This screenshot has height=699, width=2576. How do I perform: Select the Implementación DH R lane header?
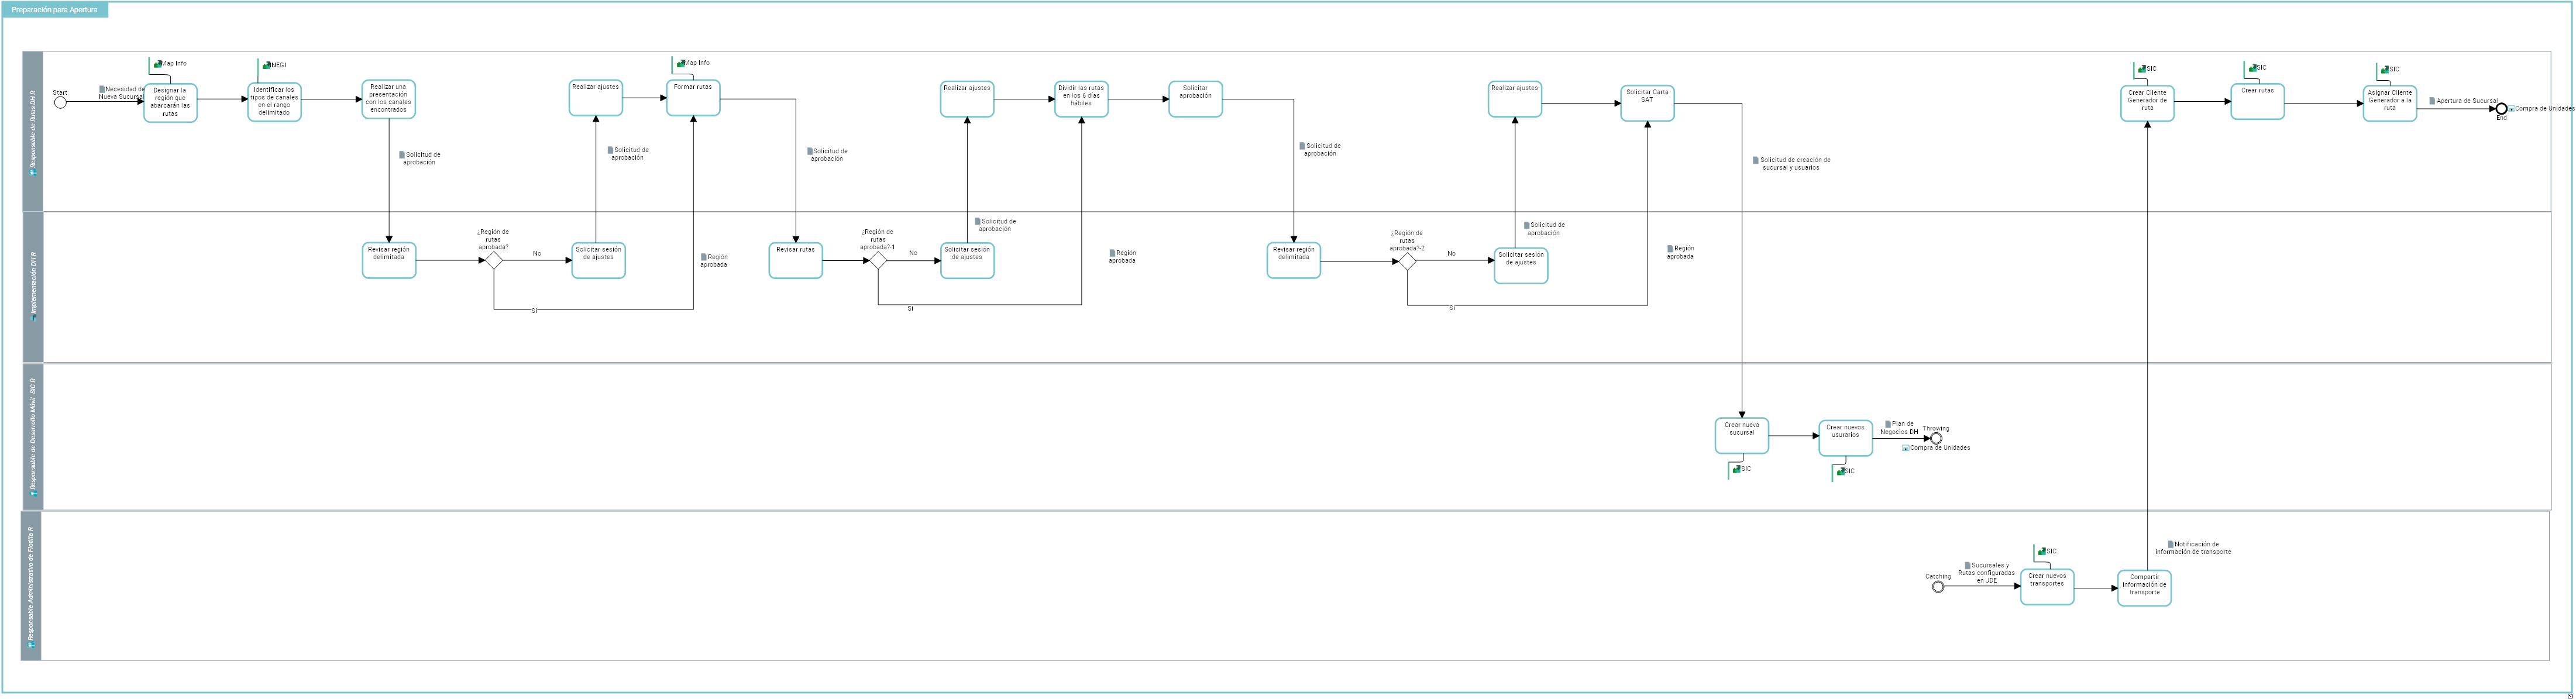33,287
